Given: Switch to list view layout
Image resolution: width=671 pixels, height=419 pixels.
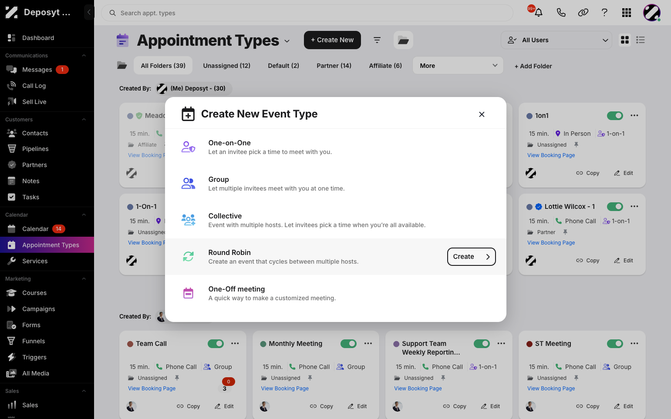Looking at the screenshot, I should pos(640,40).
